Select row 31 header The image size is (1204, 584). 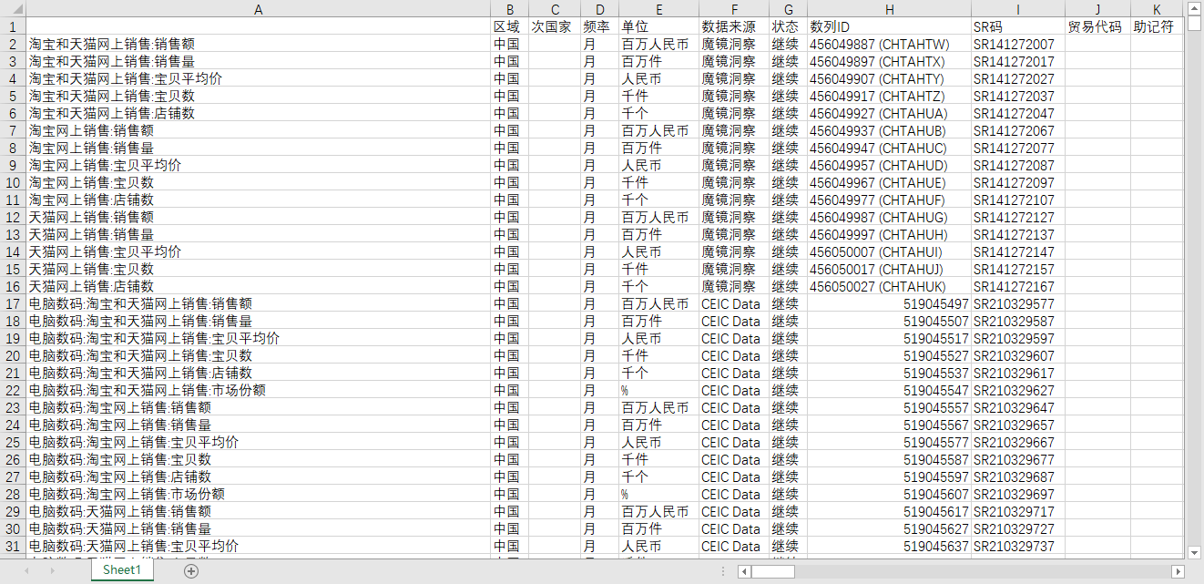[x=13, y=546]
